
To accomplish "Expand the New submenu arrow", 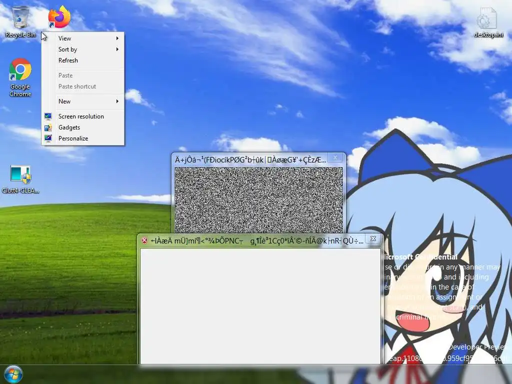I will pyautogui.click(x=117, y=101).
